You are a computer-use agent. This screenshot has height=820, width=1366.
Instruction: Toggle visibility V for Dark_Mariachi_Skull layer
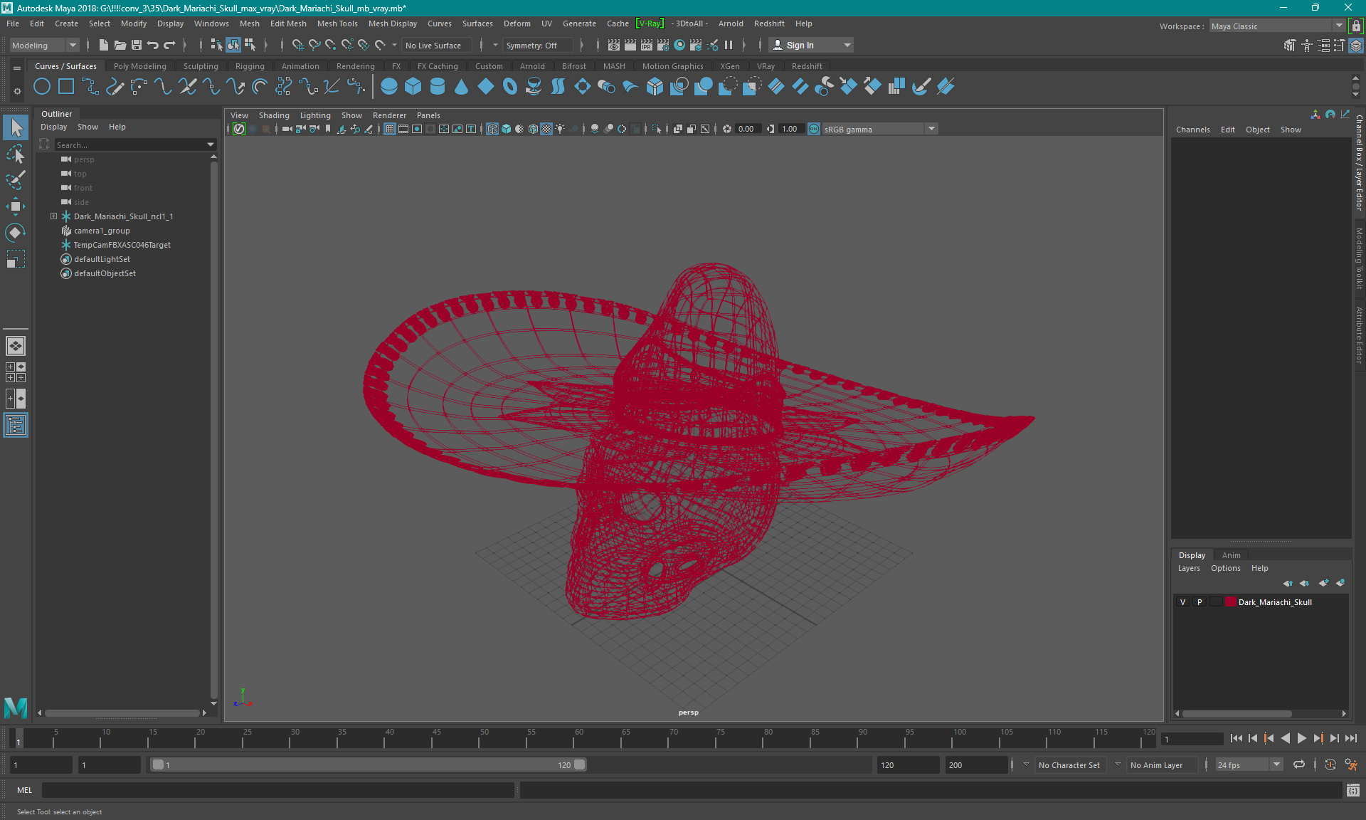(x=1182, y=601)
